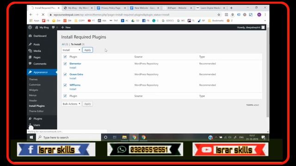296x166 pixels.
Task: Open Cortana circle on the taskbar
Action: (105, 137)
